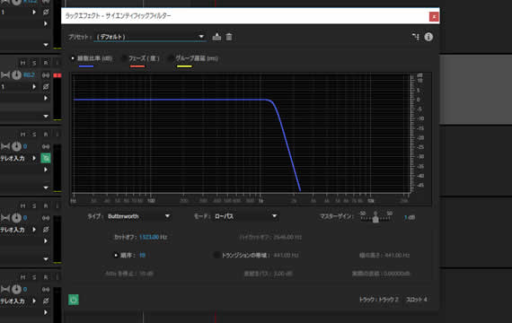The image size is (512, 323).
Task: Click sum-to-mono icon on green icon track
Action: click(46, 146)
